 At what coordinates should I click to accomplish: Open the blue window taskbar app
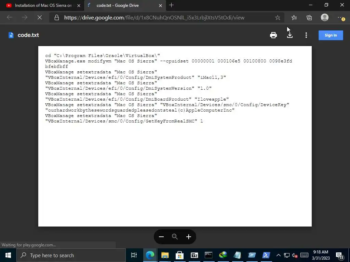(252, 255)
